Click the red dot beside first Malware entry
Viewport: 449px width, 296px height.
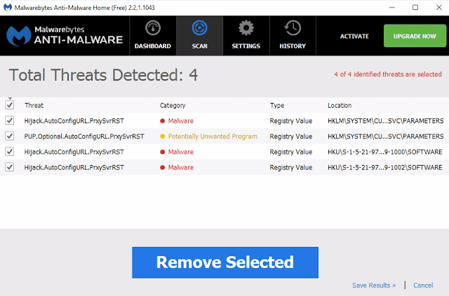click(162, 121)
